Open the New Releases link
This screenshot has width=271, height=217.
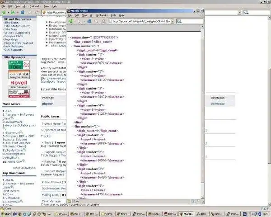[x=14, y=47]
